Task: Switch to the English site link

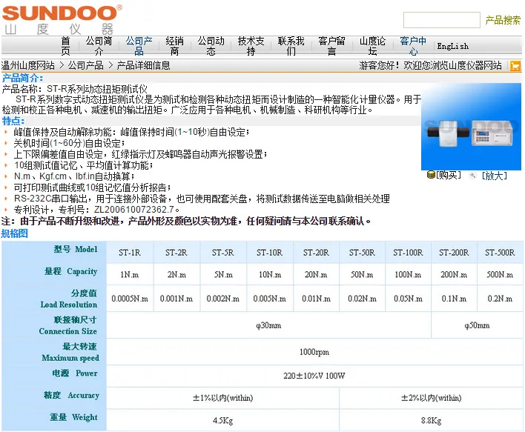Action: (x=452, y=46)
